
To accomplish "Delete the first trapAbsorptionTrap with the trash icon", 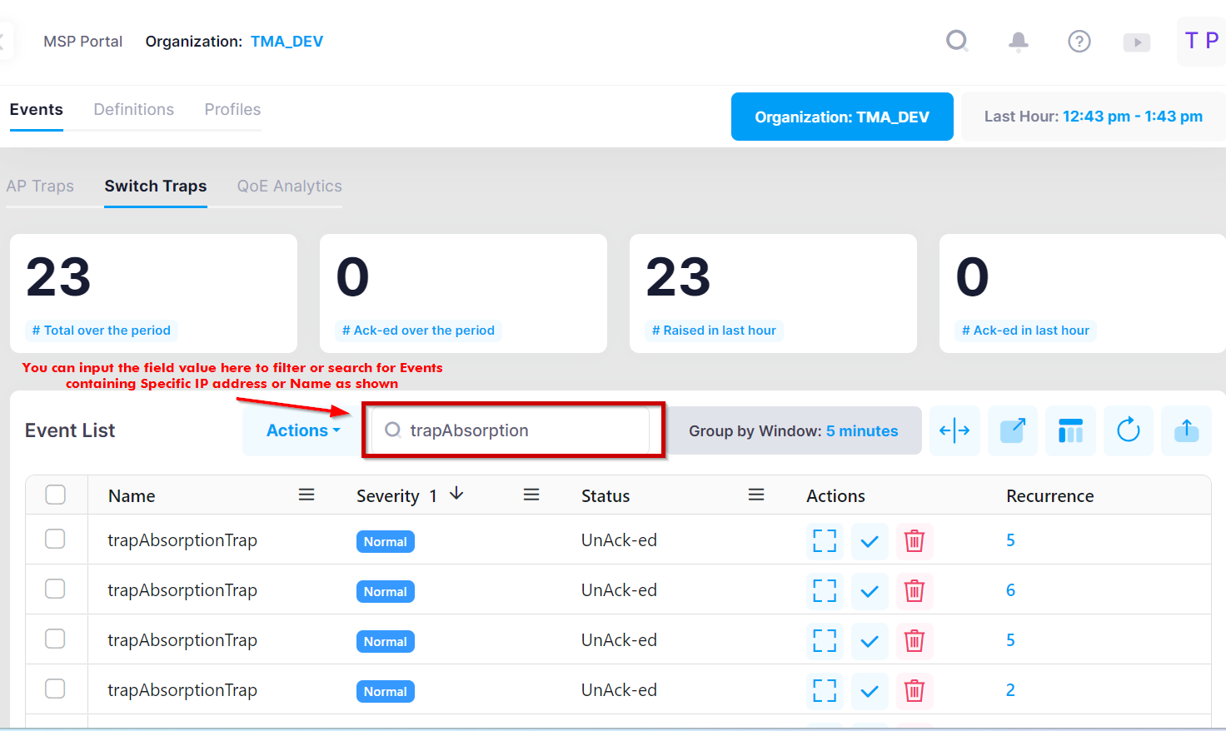I will [915, 541].
